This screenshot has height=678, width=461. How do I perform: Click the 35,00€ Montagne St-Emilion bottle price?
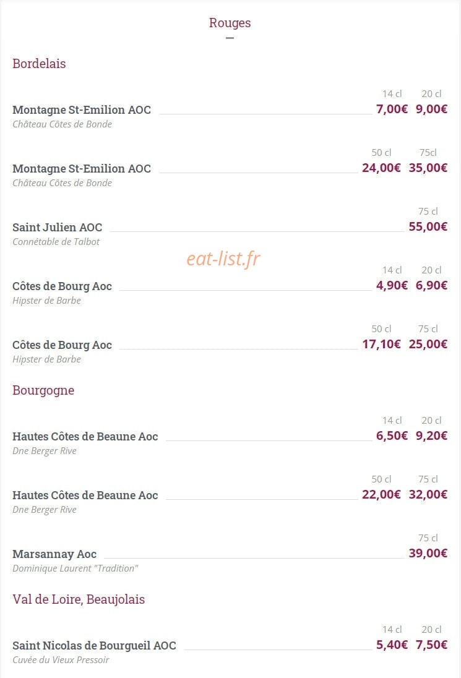(x=428, y=168)
